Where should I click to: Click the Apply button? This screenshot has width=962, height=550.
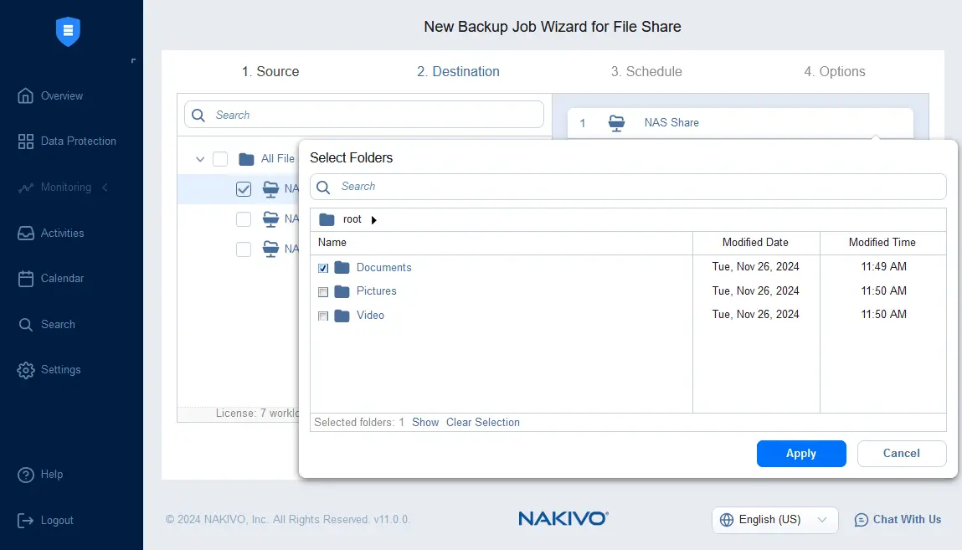coord(801,454)
